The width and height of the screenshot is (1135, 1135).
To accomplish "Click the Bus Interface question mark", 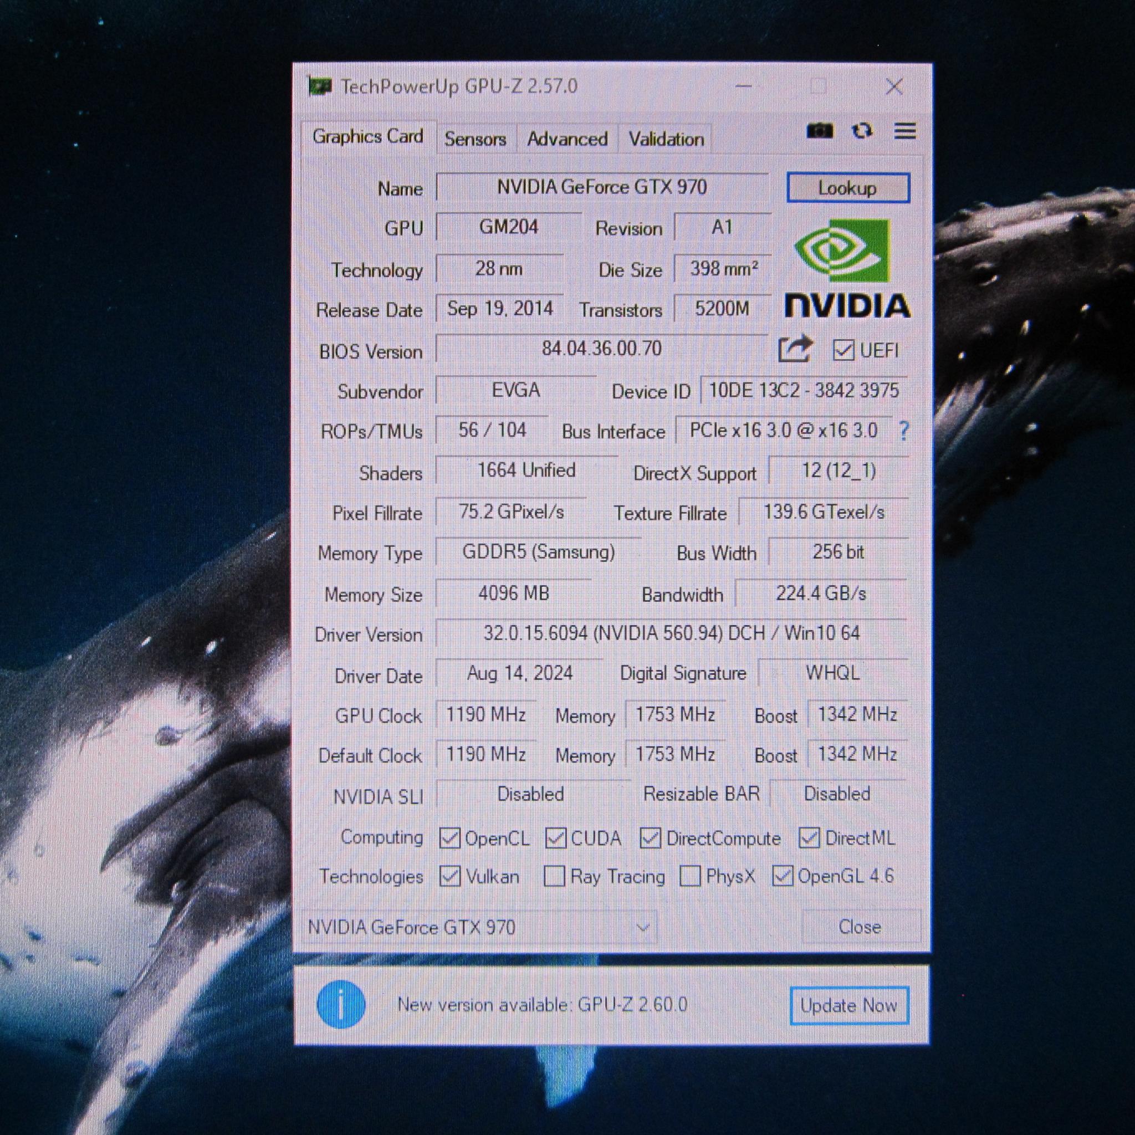I will [x=904, y=431].
